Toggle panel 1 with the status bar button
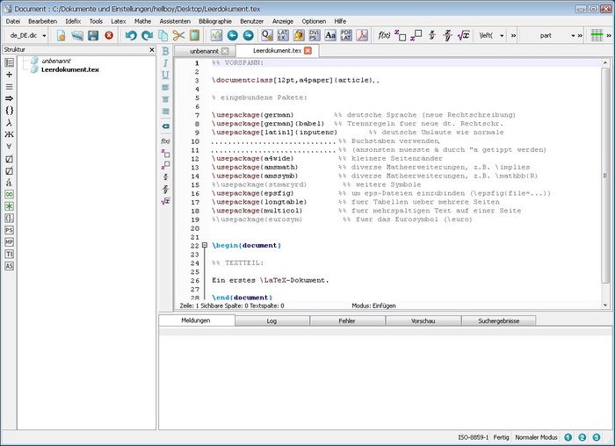Viewport: 615px width, 446px height. [568, 437]
